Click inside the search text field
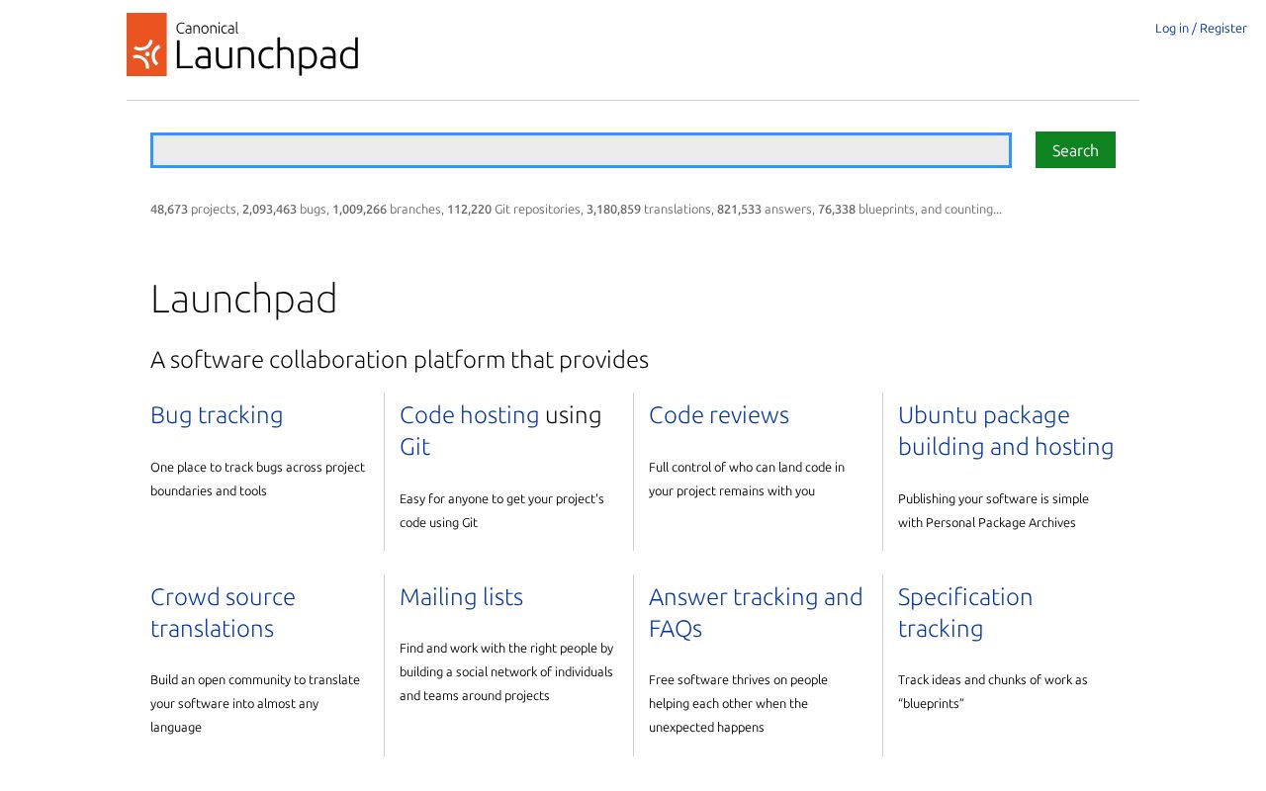The height and width of the screenshot is (791, 1266). [x=581, y=150]
